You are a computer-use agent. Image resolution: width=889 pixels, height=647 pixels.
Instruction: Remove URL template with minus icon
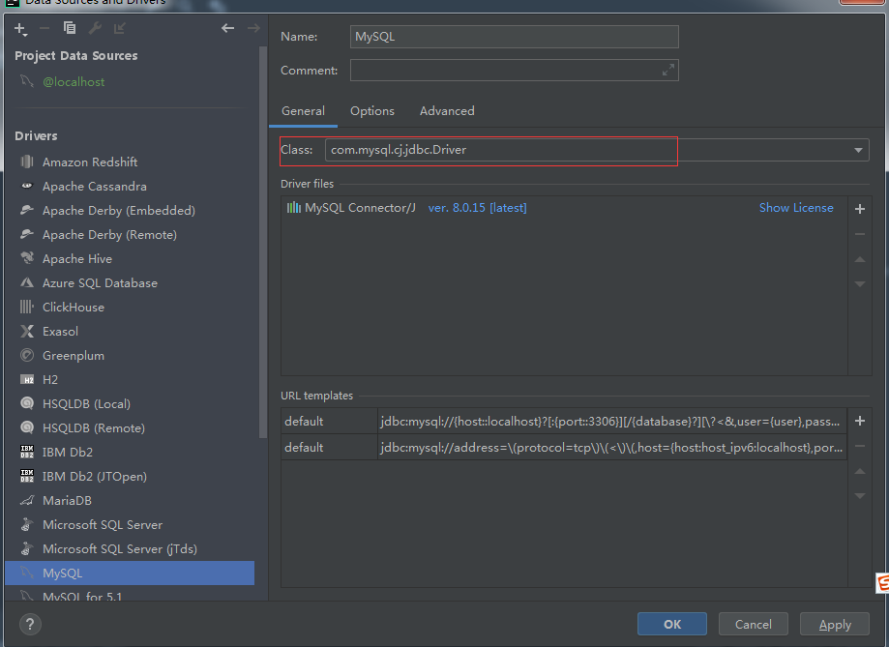[x=860, y=446]
